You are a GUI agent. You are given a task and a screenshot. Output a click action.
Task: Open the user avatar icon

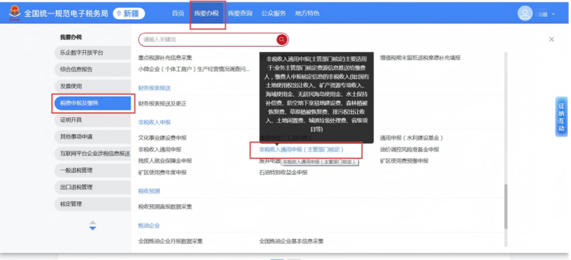coord(525,14)
